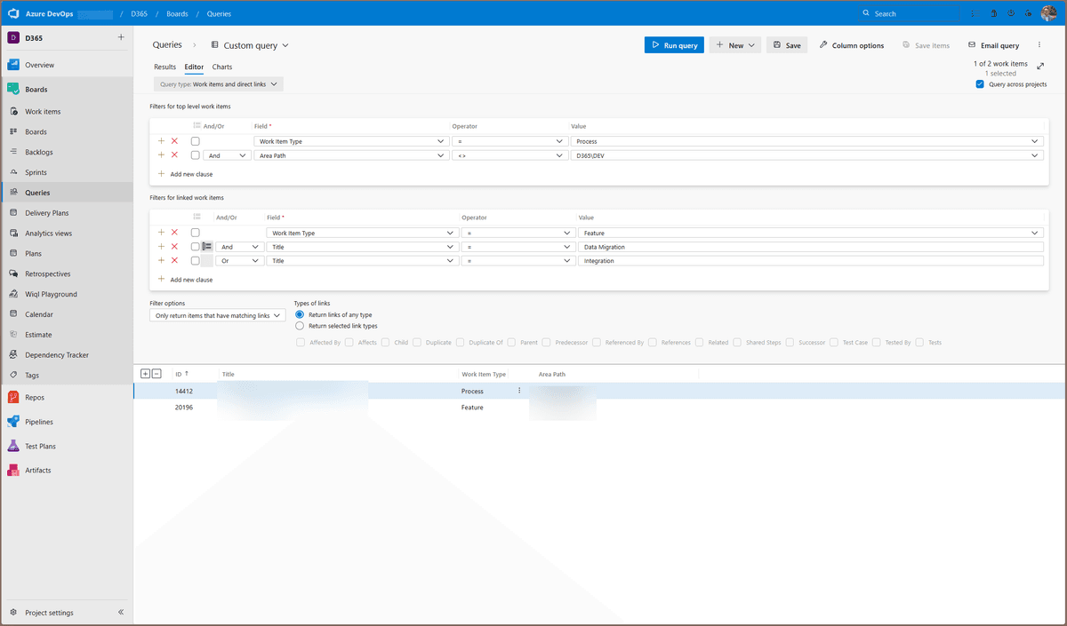Open the Feature value dropdown
The image size is (1067, 626).
[811, 233]
